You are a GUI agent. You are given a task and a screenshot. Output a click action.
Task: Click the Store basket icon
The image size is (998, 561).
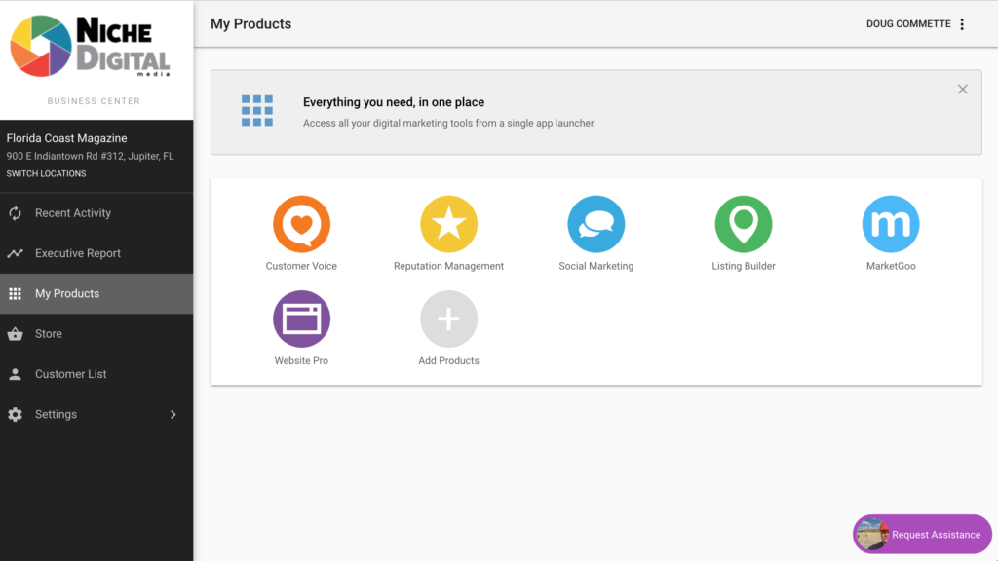click(16, 334)
